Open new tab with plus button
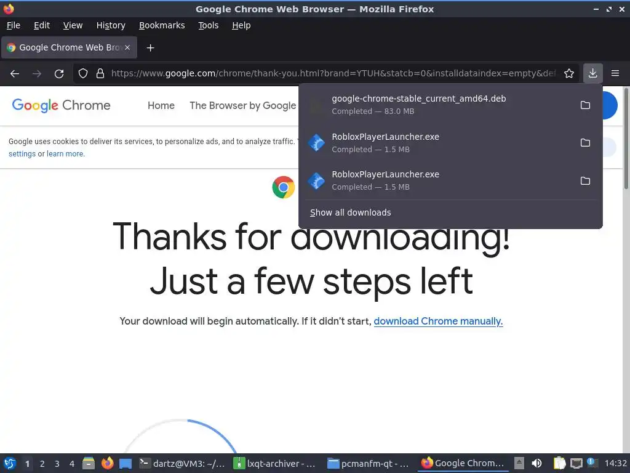The width and height of the screenshot is (630, 473). 150,48
